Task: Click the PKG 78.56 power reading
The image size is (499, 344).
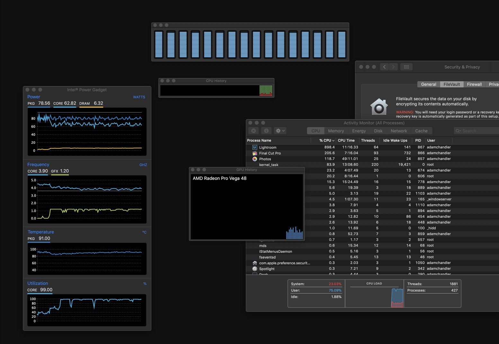Action: tap(39, 103)
